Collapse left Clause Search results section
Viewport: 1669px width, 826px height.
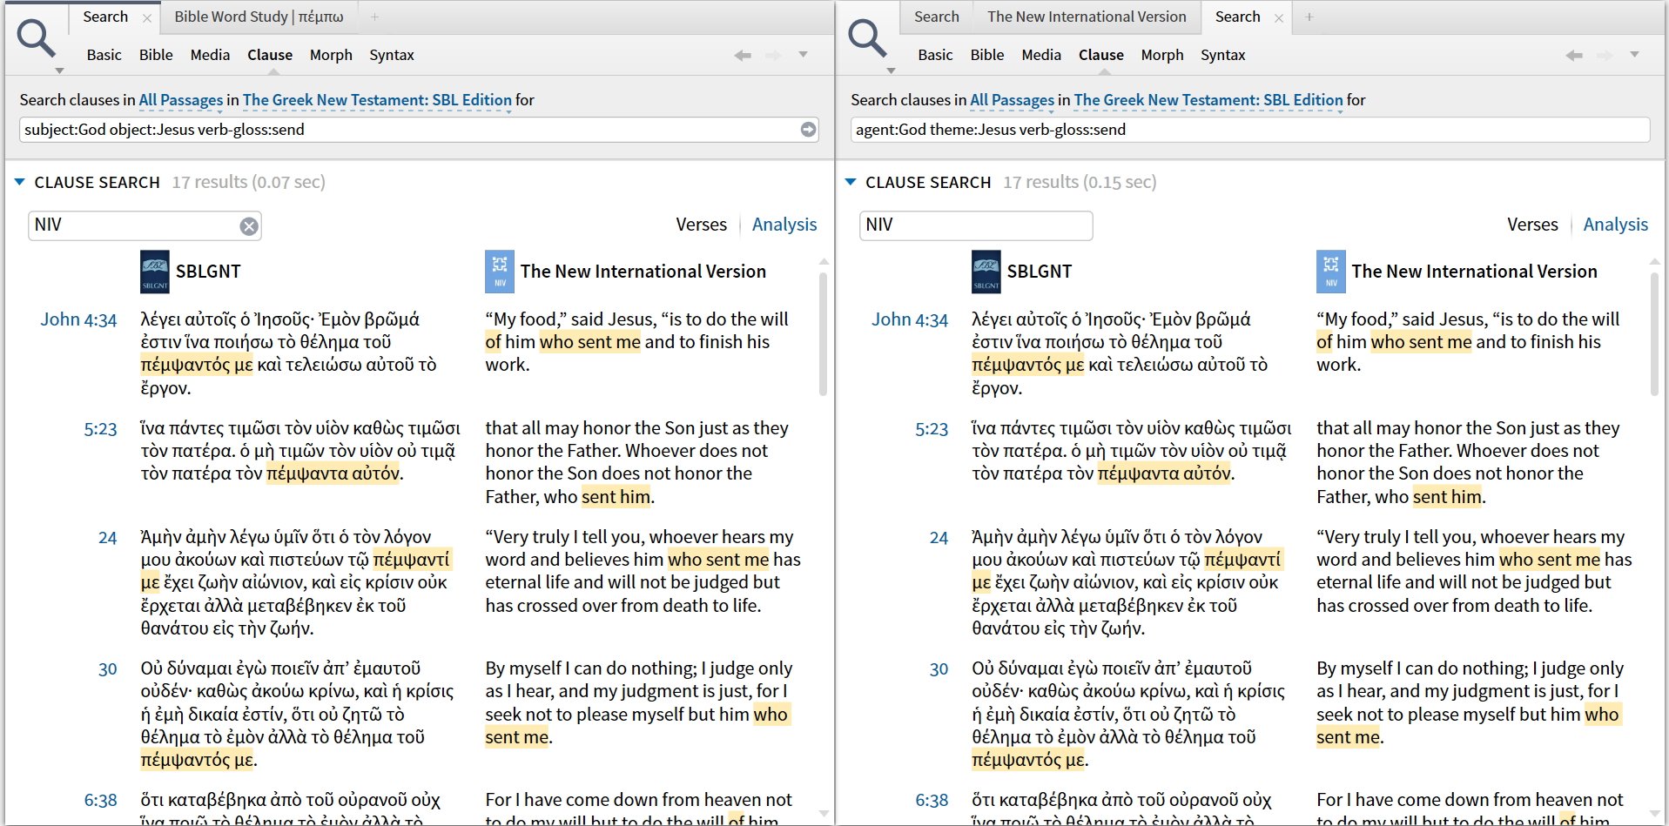pyautogui.click(x=19, y=182)
